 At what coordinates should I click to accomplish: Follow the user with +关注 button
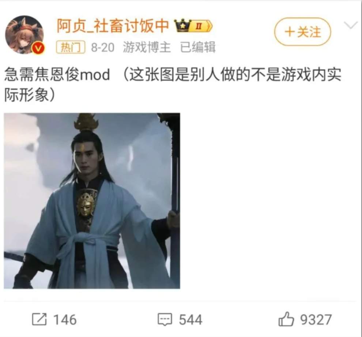[x=303, y=32]
